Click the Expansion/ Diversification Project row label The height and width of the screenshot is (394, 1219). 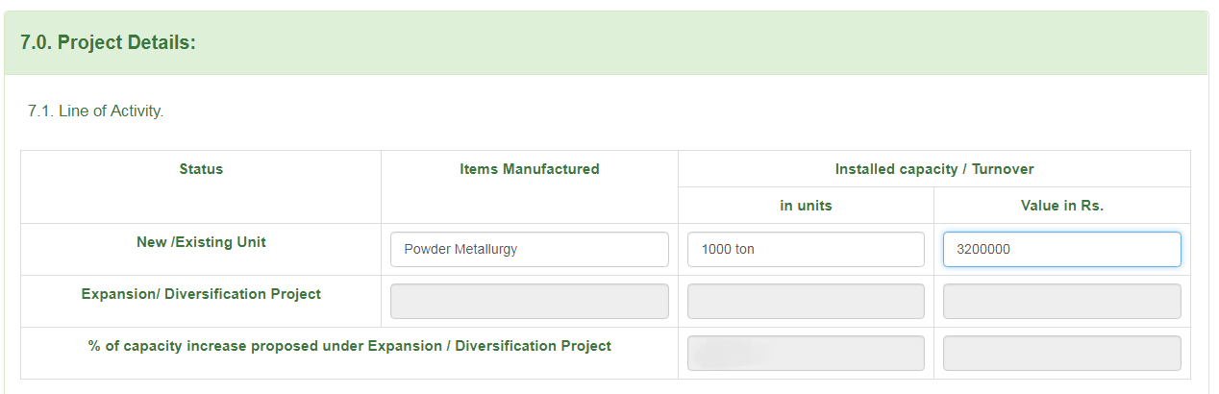[x=201, y=294]
